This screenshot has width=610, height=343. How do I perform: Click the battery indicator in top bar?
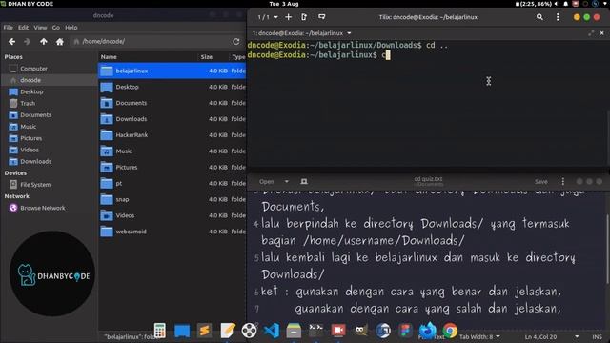pyautogui.click(x=534, y=4)
